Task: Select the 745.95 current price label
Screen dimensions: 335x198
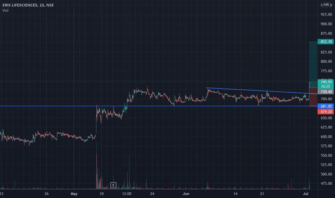Action: [326, 82]
